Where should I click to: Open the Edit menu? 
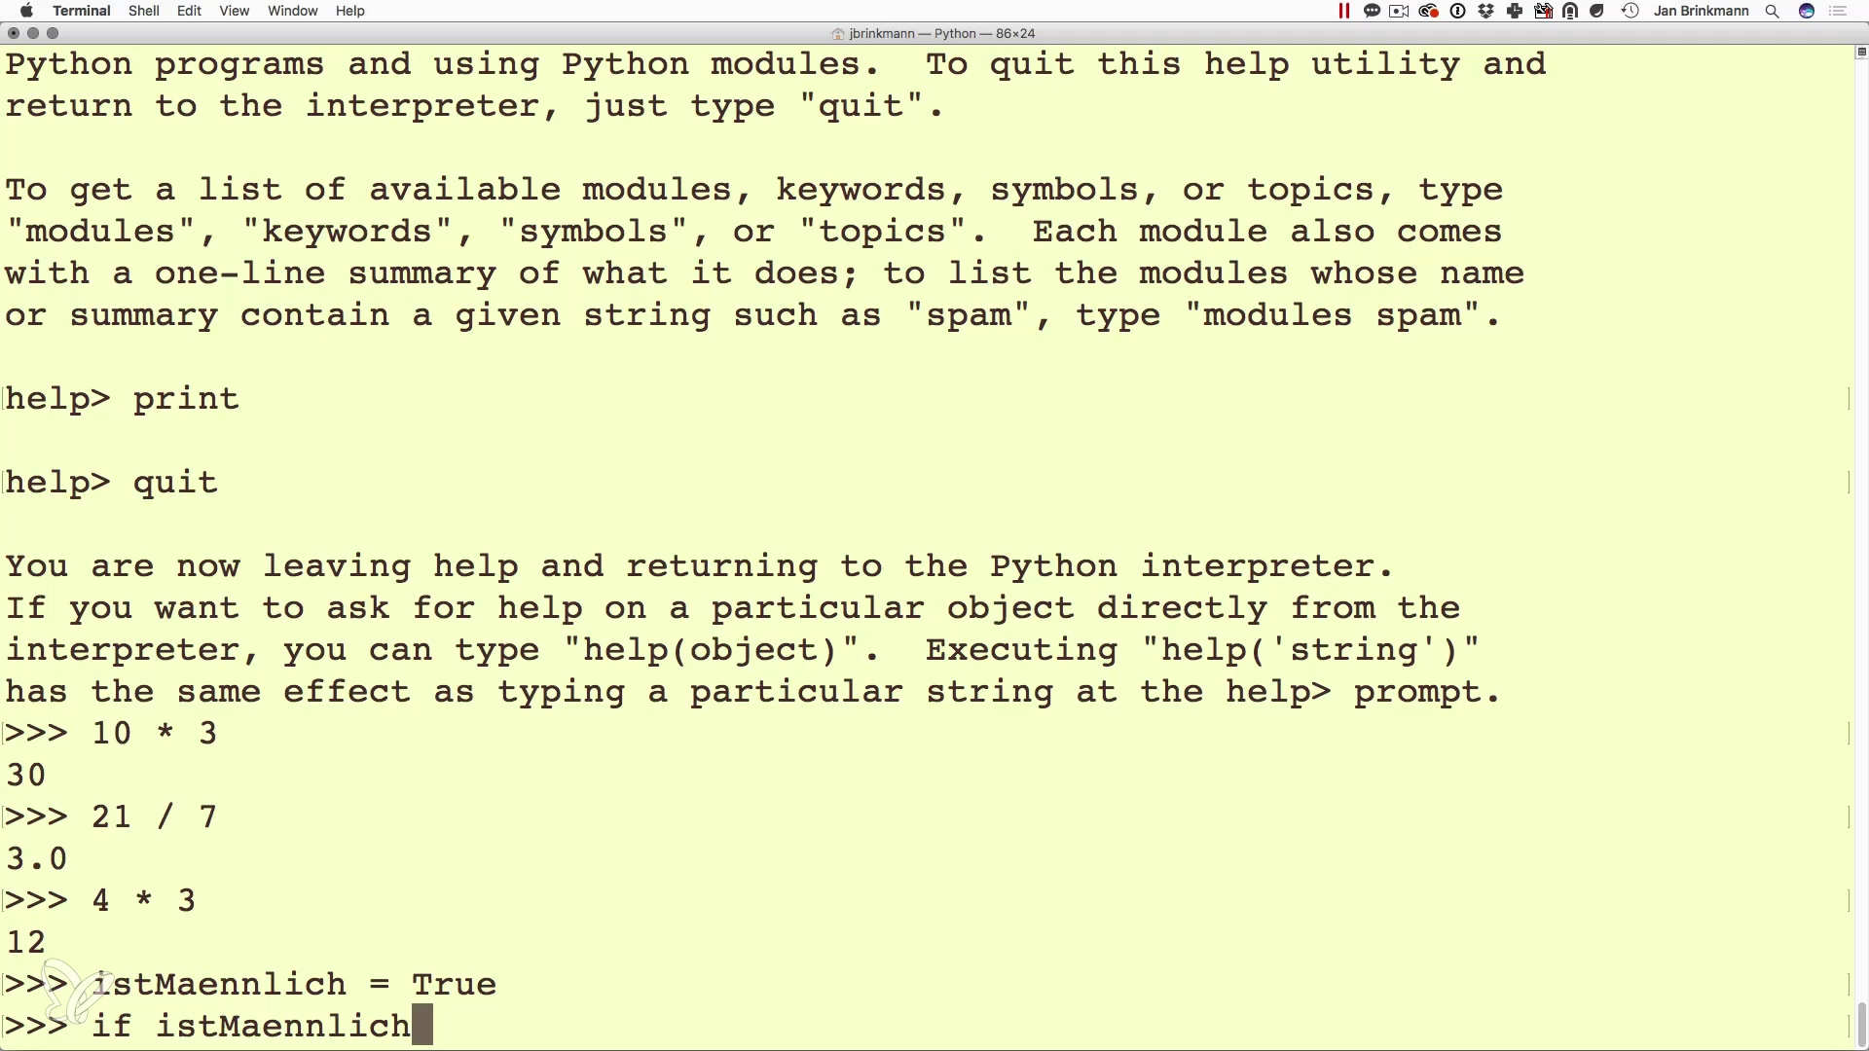click(x=189, y=11)
